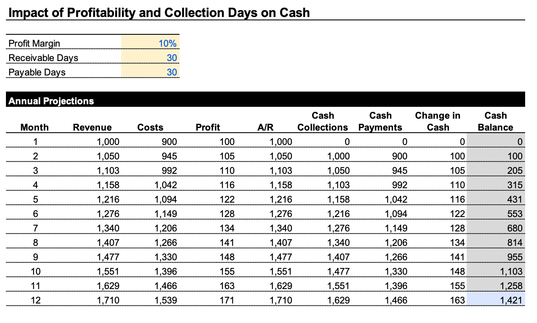Select month 3 Change in Cash cell
The height and width of the screenshot is (323, 537).
(437, 170)
